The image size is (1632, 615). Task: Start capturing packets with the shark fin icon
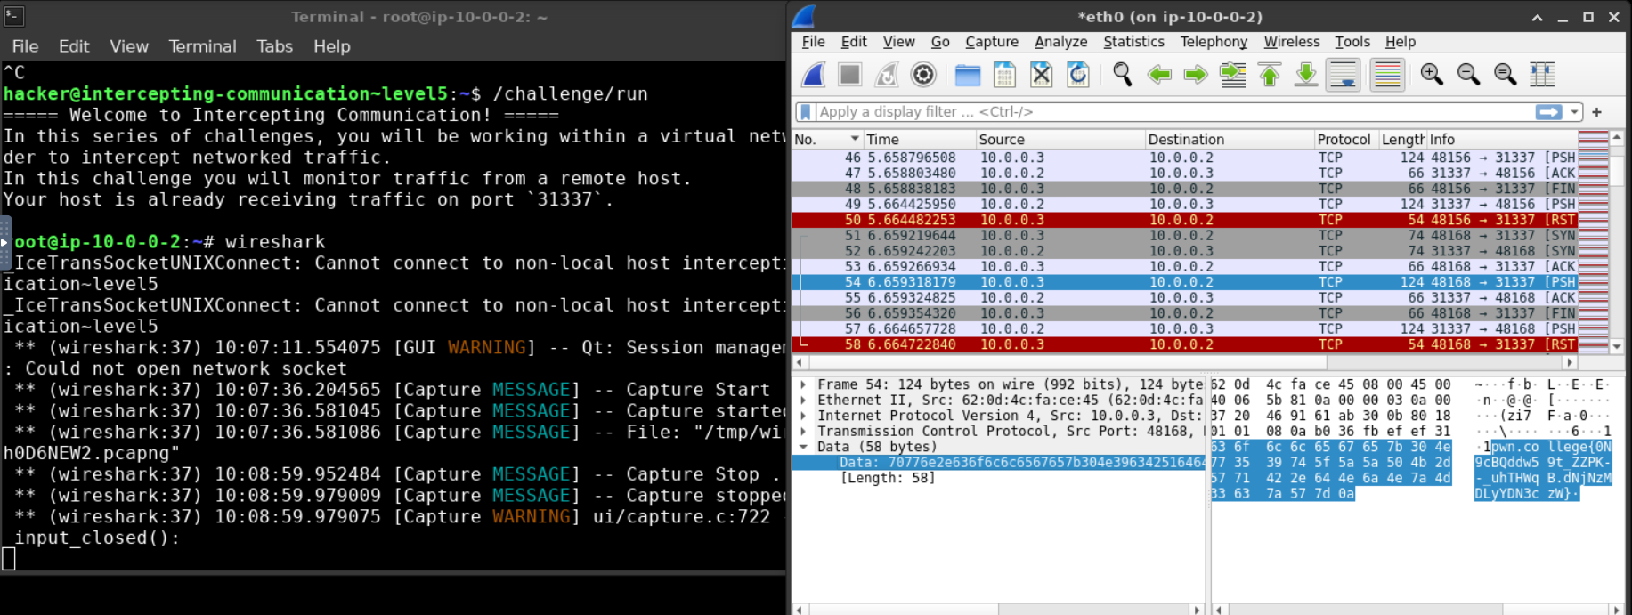(813, 75)
